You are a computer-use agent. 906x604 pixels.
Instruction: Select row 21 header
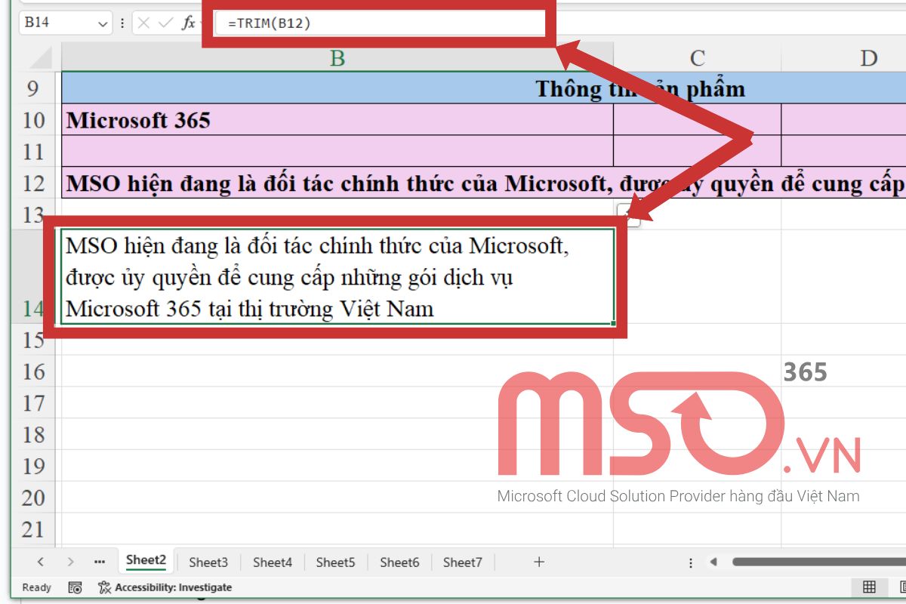32,530
